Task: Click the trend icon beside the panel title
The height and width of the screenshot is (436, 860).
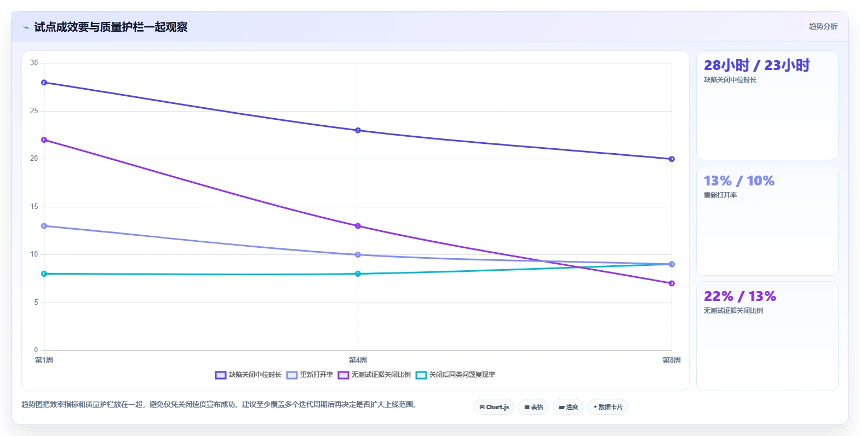Action: (26, 27)
